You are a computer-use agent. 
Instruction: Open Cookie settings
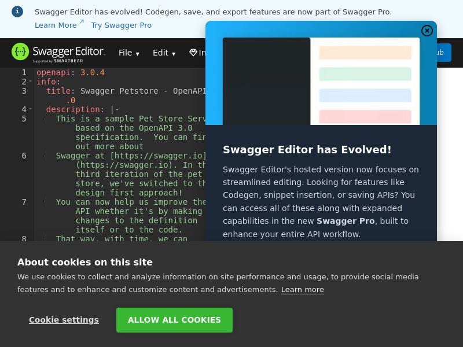[64, 320]
